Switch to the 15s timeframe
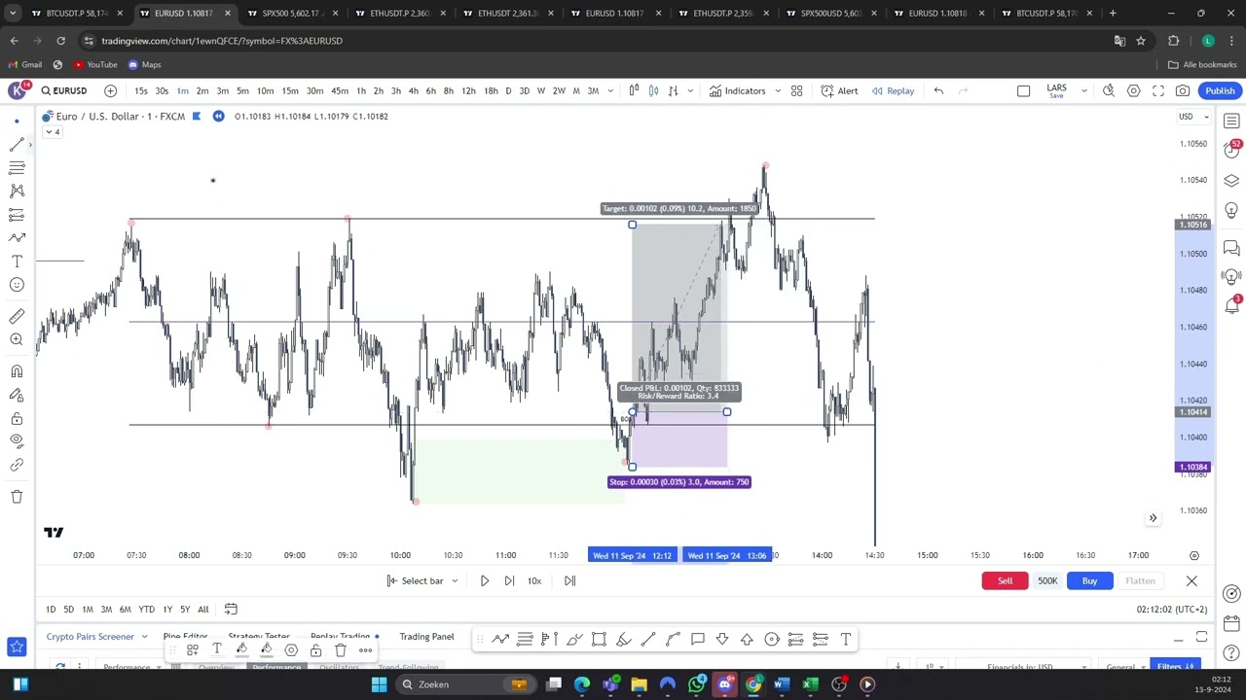The image size is (1246, 700). [141, 90]
